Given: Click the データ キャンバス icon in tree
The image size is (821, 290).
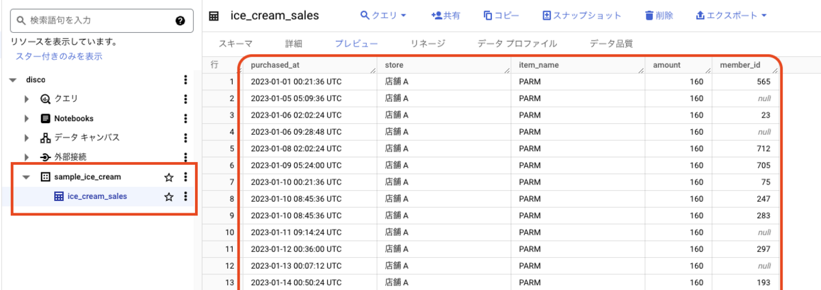Looking at the screenshot, I should tap(45, 137).
